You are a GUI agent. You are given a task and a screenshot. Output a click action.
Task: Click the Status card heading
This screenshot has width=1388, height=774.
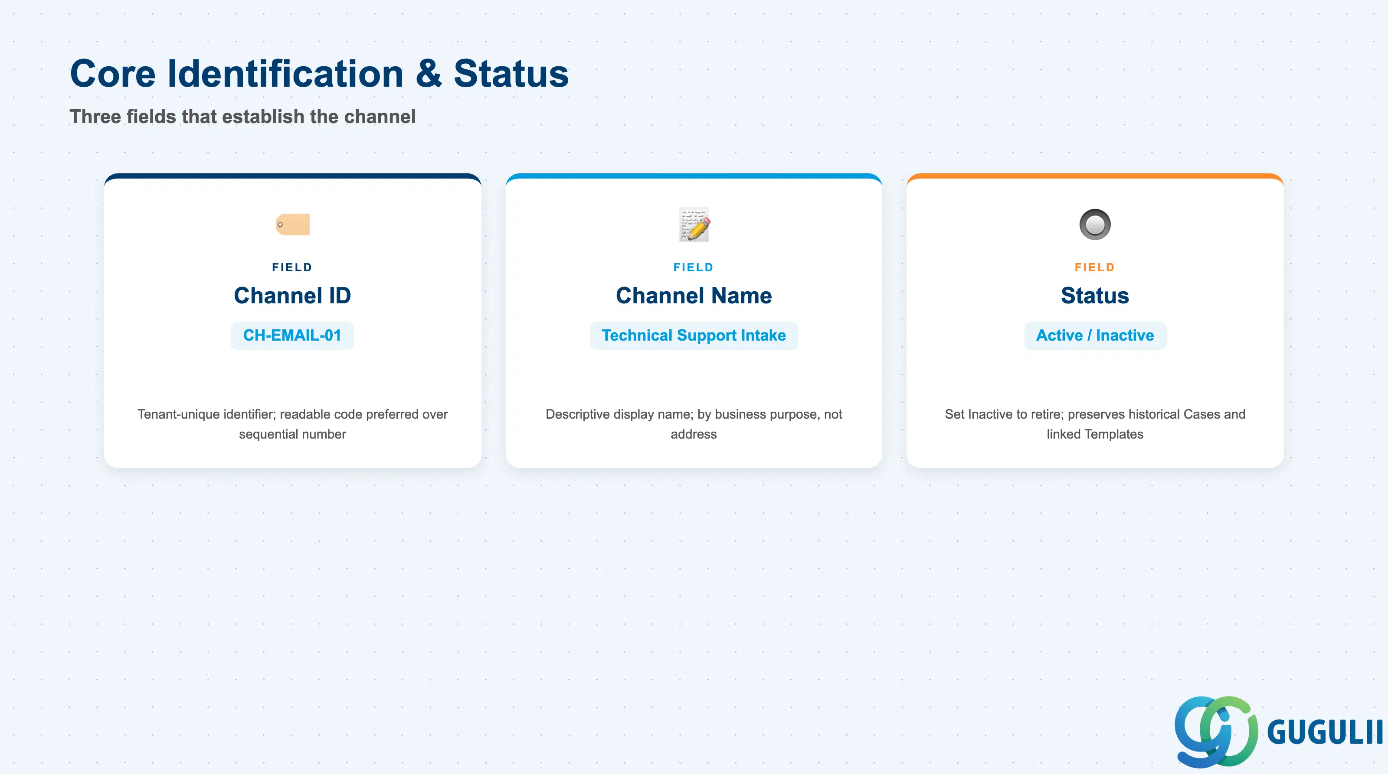[1095, 296]
